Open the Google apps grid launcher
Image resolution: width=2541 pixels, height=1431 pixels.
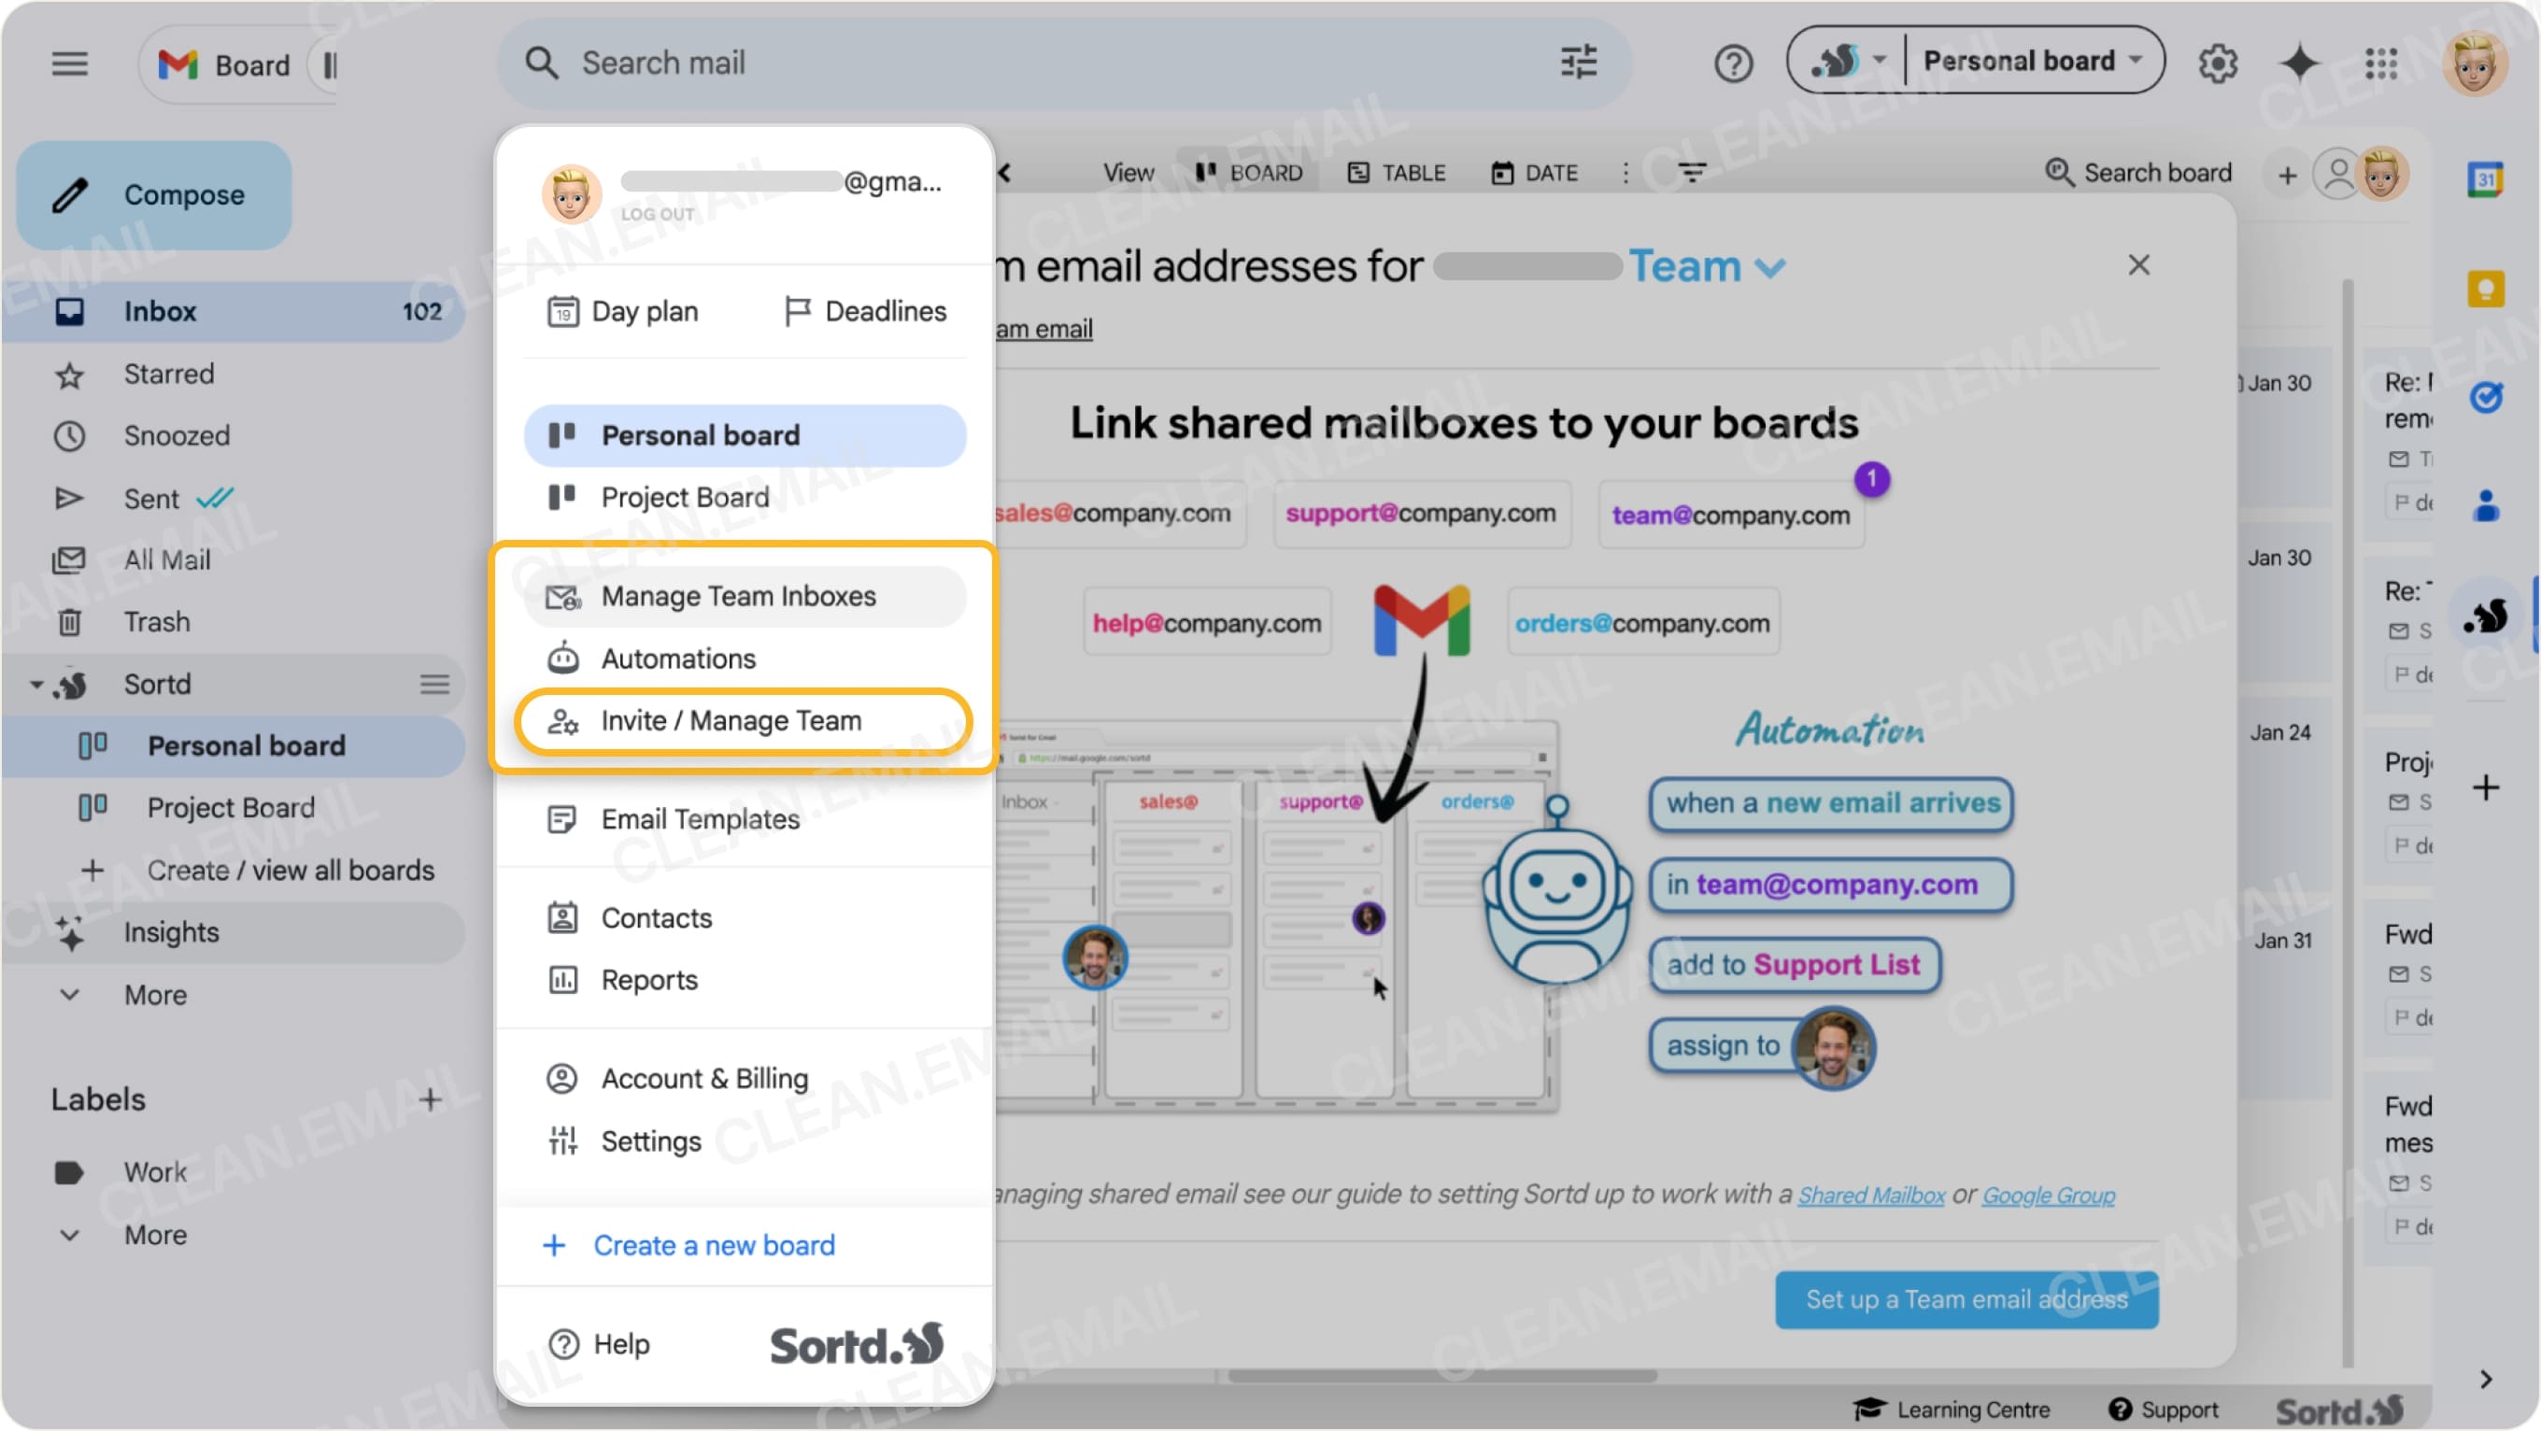click(2381, 64)
